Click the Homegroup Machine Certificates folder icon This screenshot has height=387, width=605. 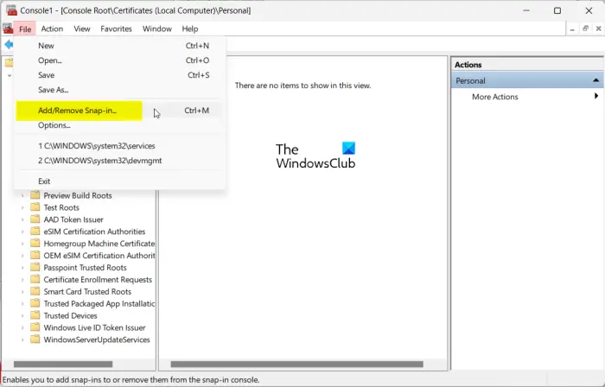tap(35, 244)
